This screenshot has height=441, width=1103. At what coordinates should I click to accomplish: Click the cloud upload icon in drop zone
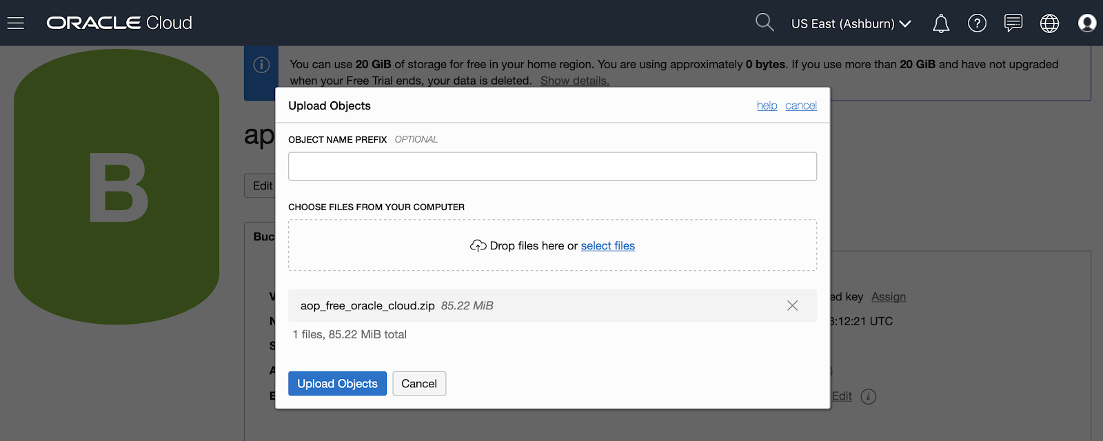pyautogui.click(x=478, y=245)
